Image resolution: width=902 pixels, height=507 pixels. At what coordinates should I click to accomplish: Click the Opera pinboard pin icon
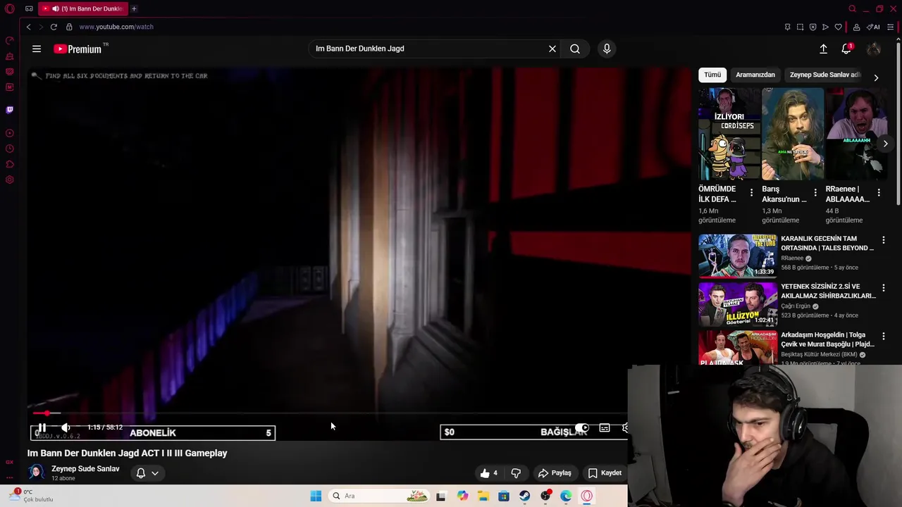787,27
